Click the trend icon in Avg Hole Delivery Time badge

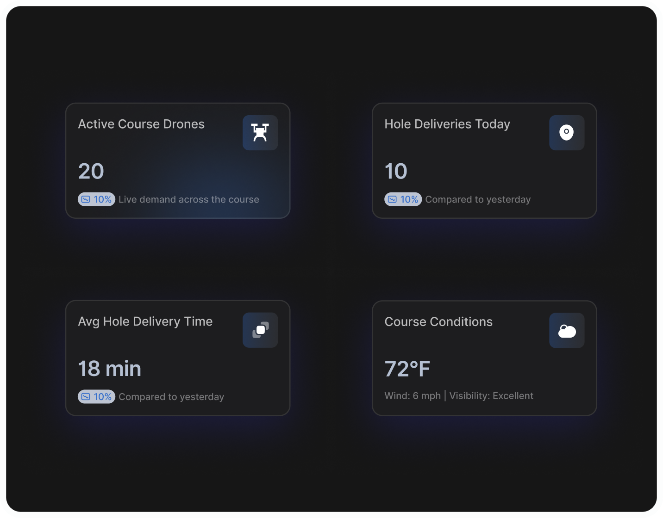click(86, 397)
